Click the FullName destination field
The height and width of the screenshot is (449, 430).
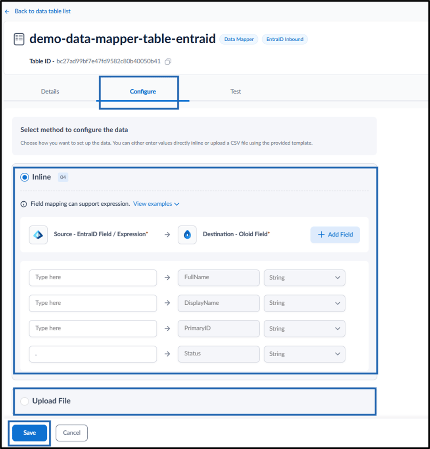click(x=219, y=277)
